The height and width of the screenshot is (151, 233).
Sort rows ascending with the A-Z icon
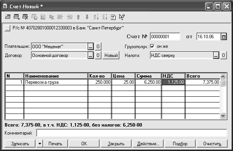click(96, 17)
